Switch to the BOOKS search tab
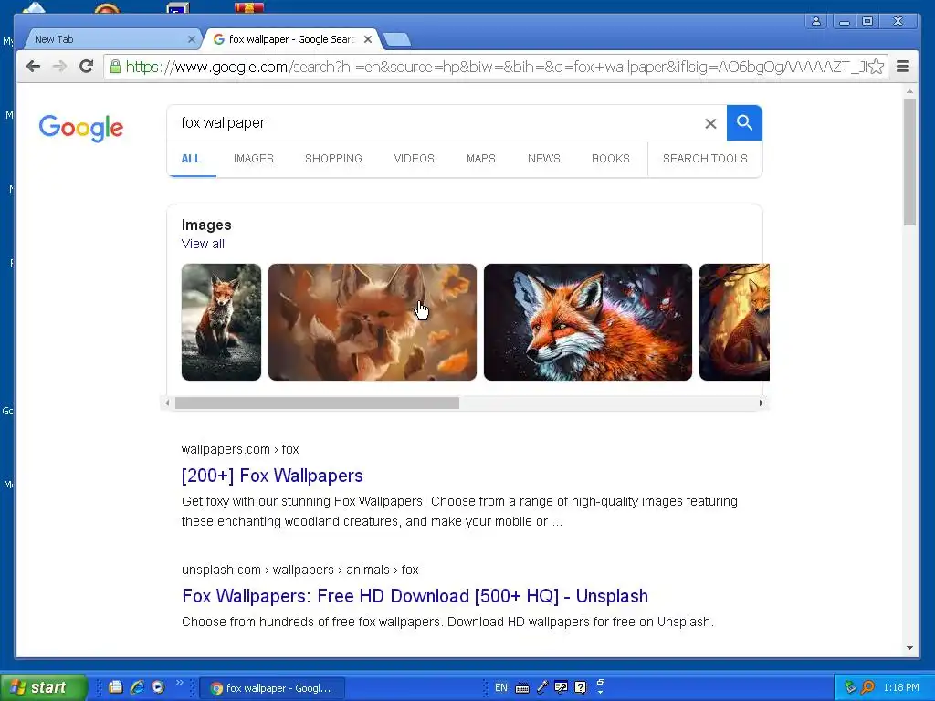This screenshot has height=701, width=935. pos(611,159)
